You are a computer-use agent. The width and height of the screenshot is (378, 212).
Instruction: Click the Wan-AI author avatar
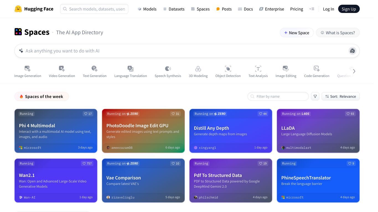click(x=21, y=197)
